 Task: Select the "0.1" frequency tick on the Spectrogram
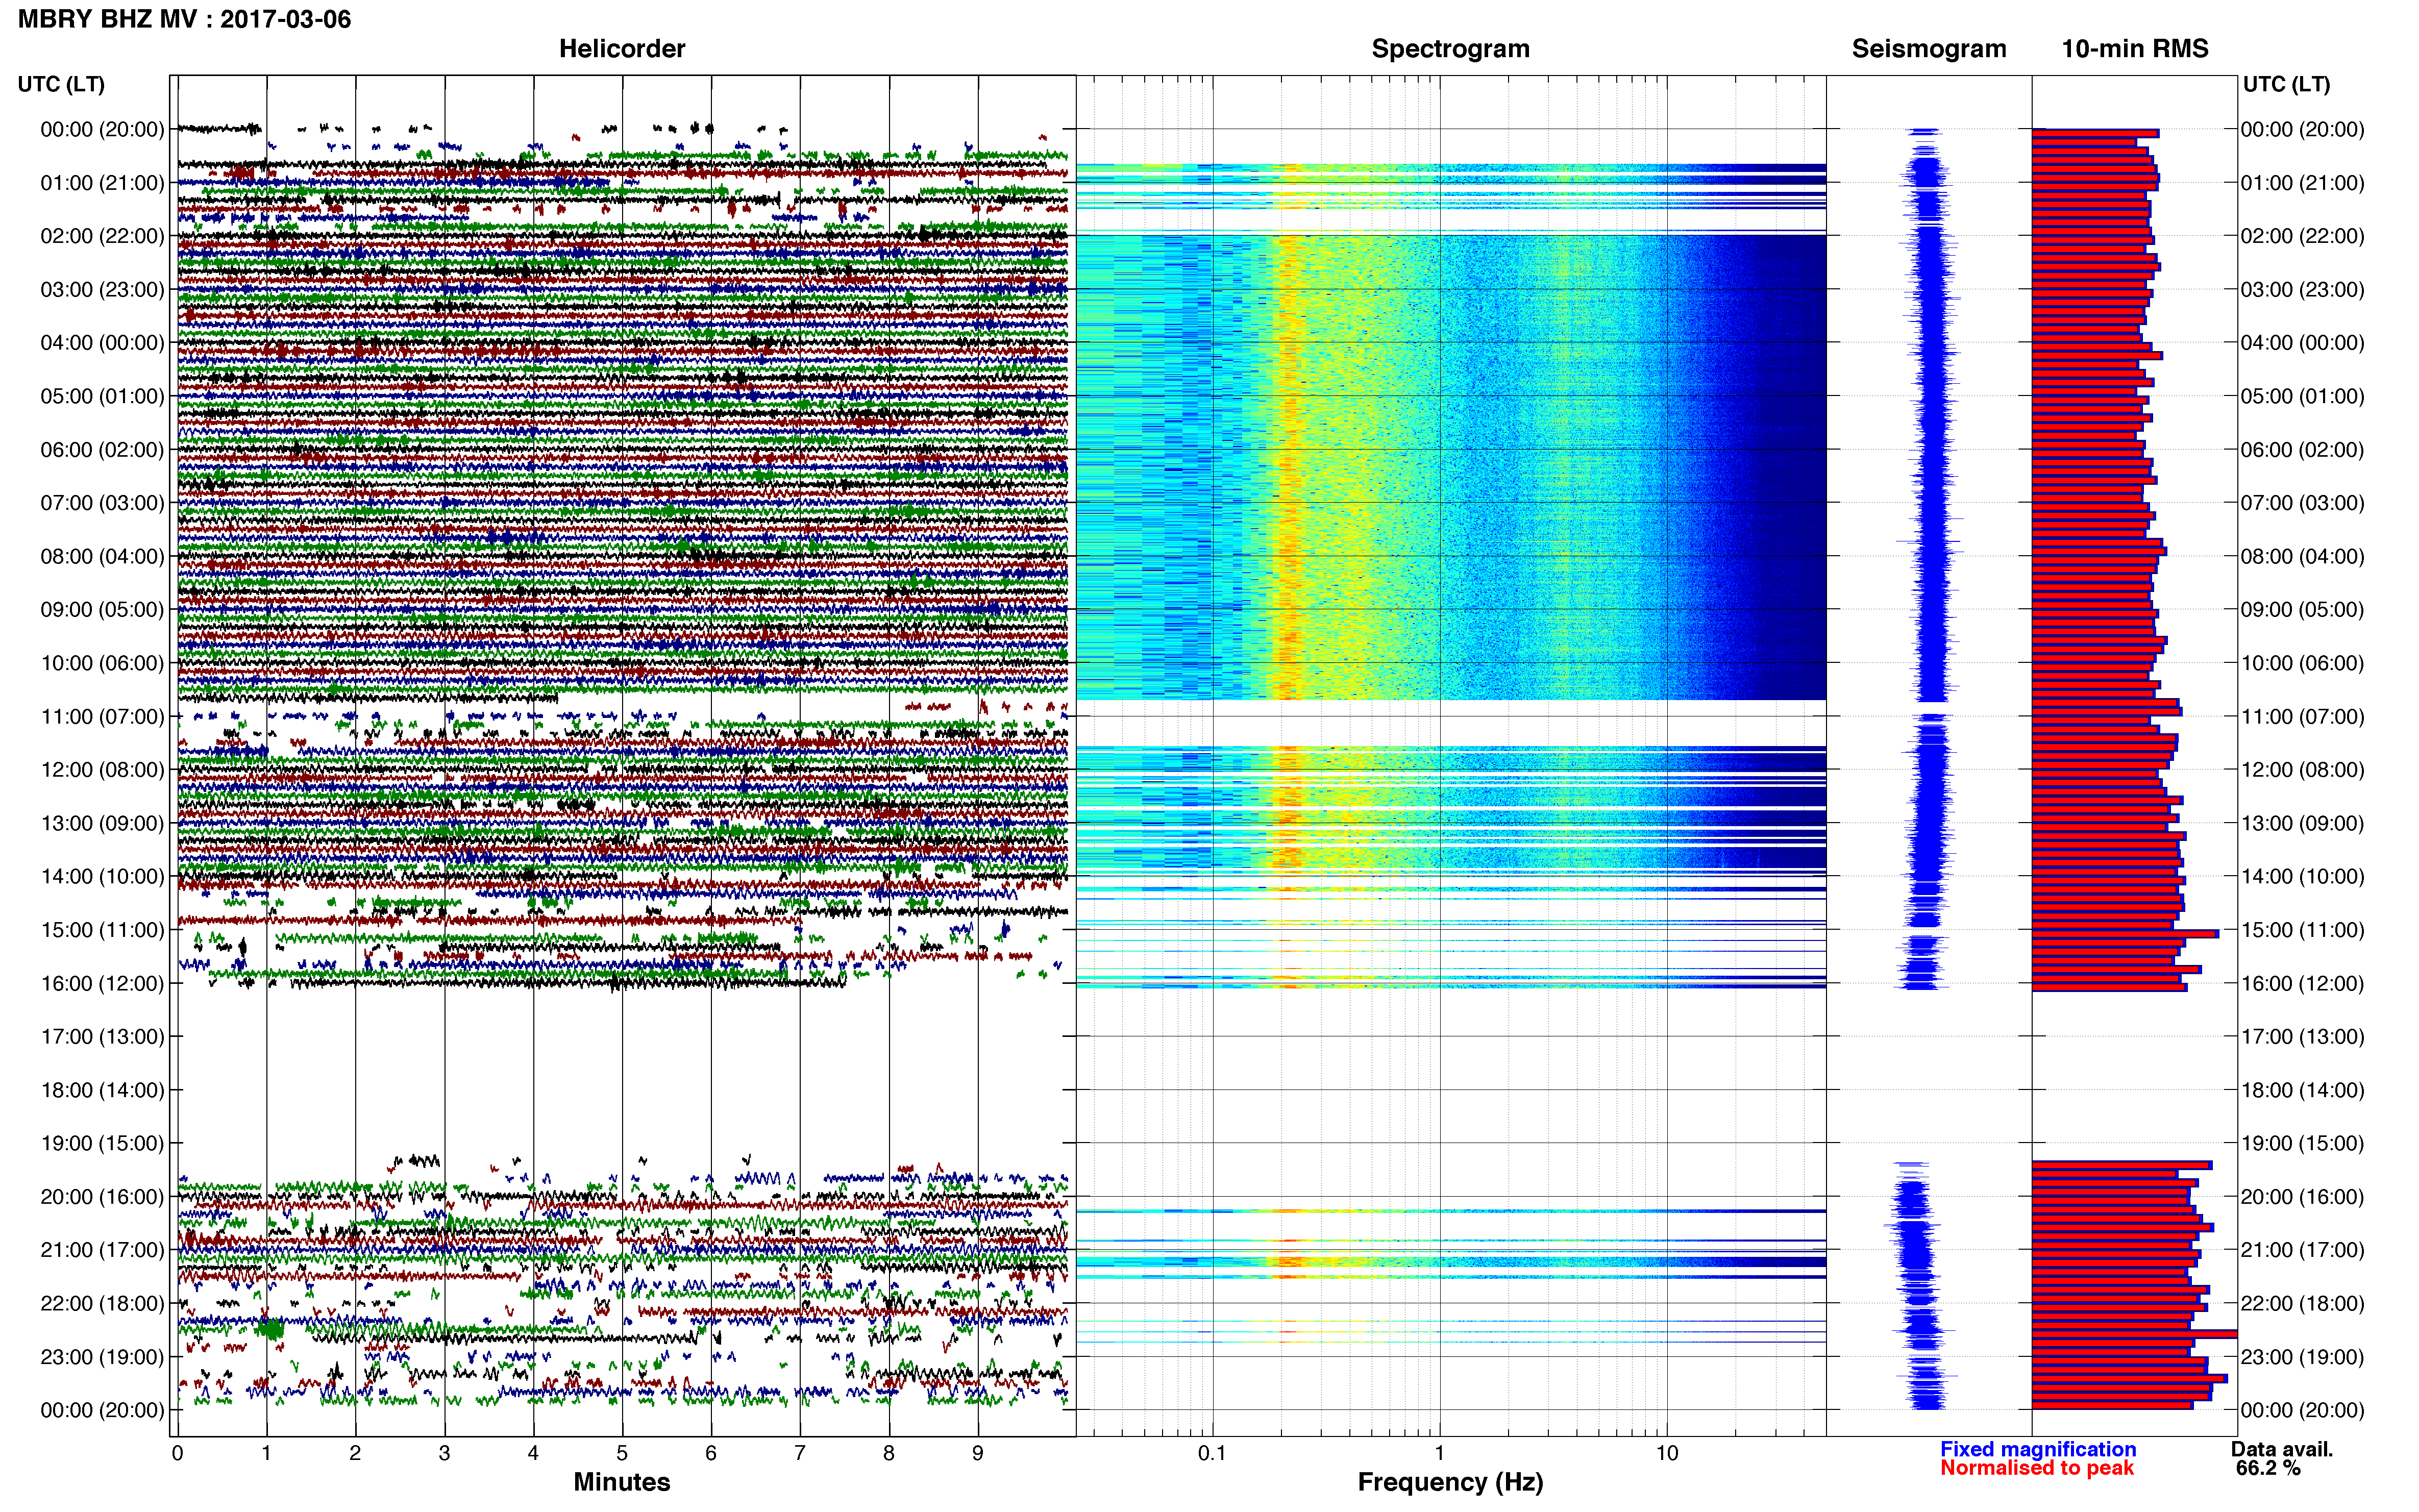coord(1212,1454)
